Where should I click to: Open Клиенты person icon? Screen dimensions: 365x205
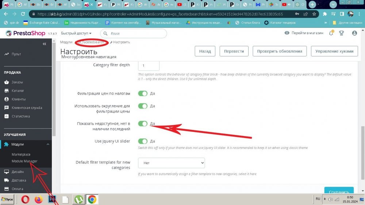coord(7,99)
